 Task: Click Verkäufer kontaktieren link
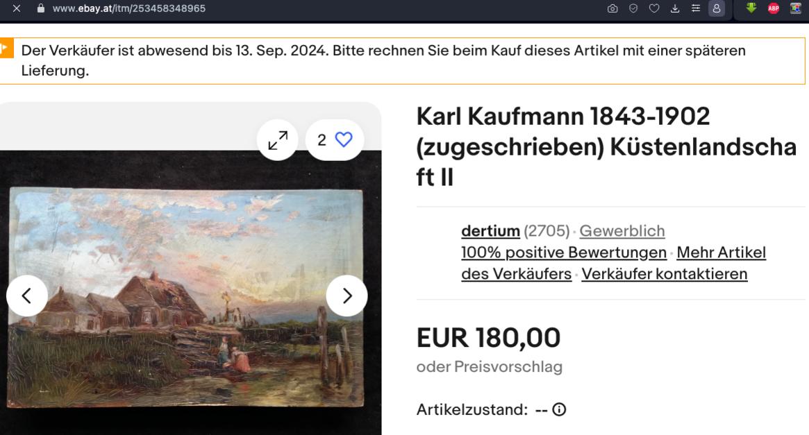[665, 274]
